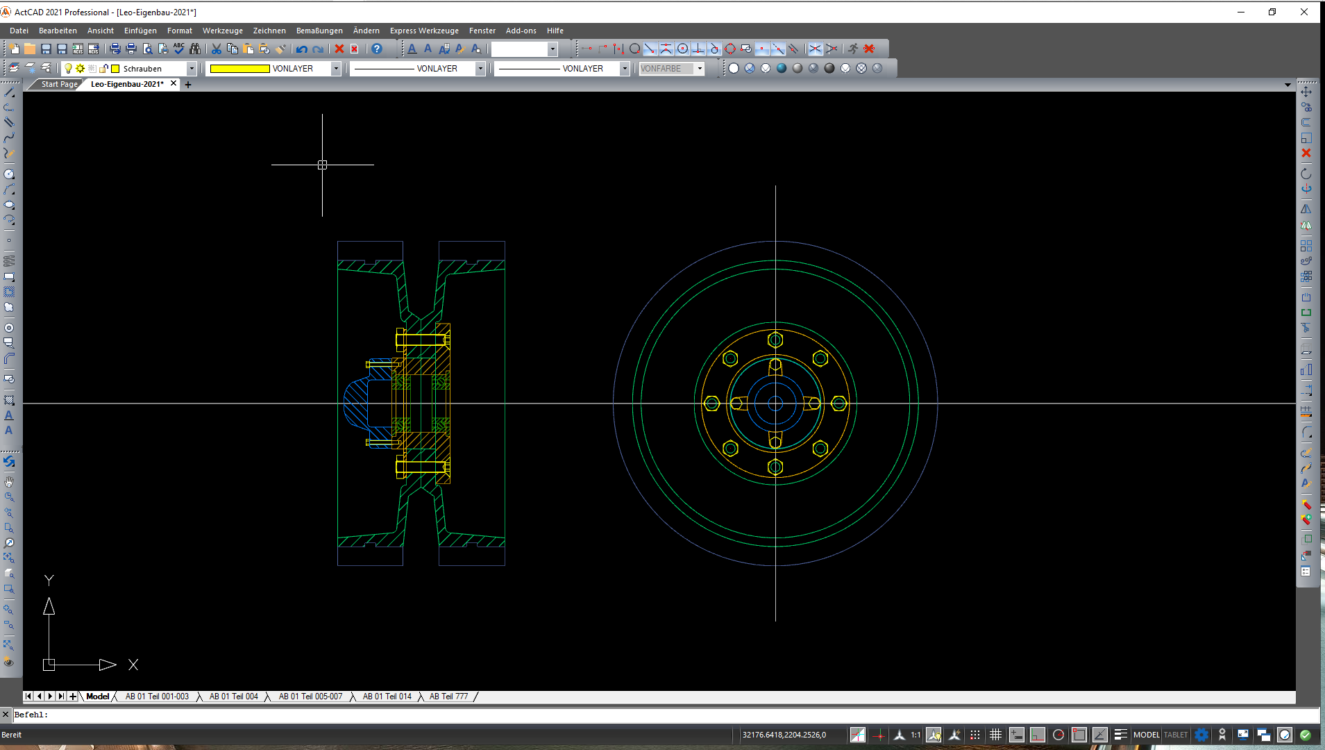Toggle the grid display in status bar
Screen dimensions: 1325x750
(995, 735)
